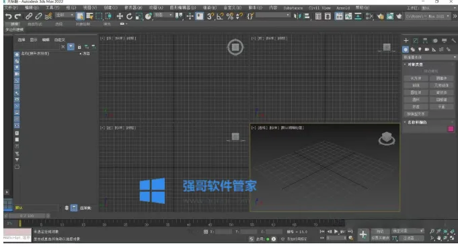Click the object color swatch
This screenshot has width=458, height=248.
pyautogui.click(x=451, y=129)
